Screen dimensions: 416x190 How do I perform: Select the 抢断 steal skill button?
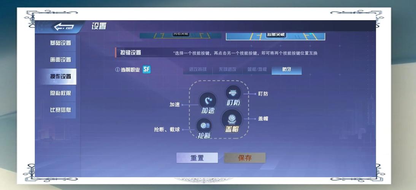tap(204, 127)
